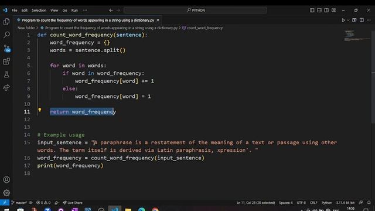
Task: Click 'def count_word_frequency' on line 1
Action: click(x=75, y=35)
